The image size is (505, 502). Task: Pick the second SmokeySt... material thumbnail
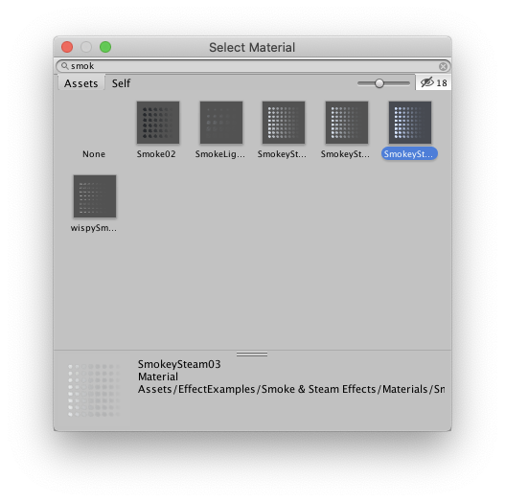pyautogui.click(x=347, y=123)
